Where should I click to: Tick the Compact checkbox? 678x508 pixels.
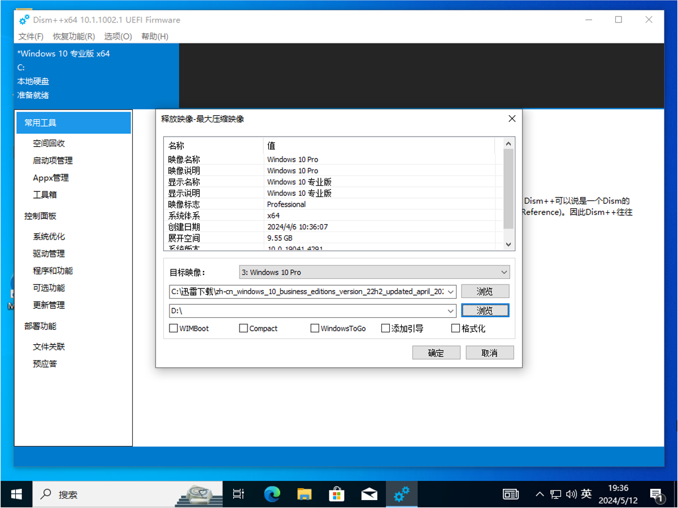[x=244, y=328]
